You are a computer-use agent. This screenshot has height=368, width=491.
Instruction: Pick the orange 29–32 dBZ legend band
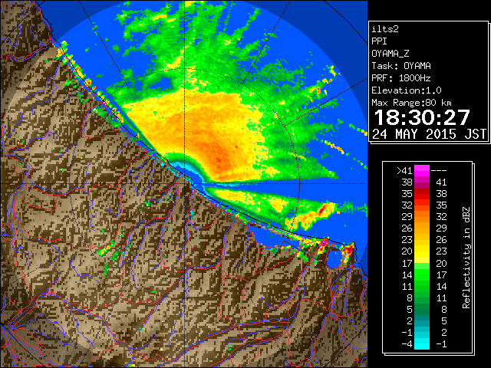[422, 217]
